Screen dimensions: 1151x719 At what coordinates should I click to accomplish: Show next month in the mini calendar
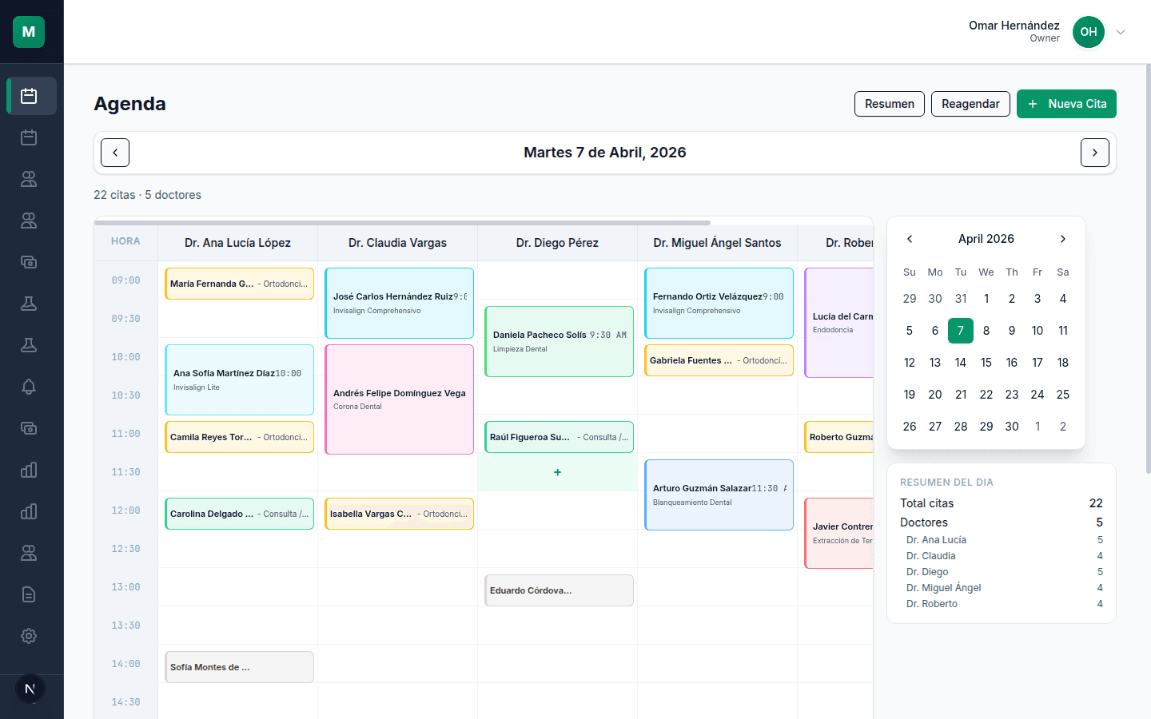coord(1062,239)
